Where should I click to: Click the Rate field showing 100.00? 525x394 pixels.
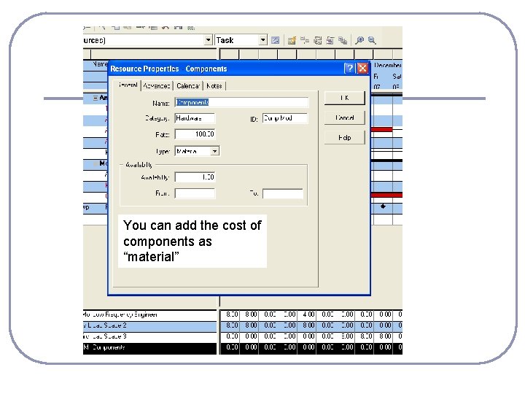tap(195, 134)
